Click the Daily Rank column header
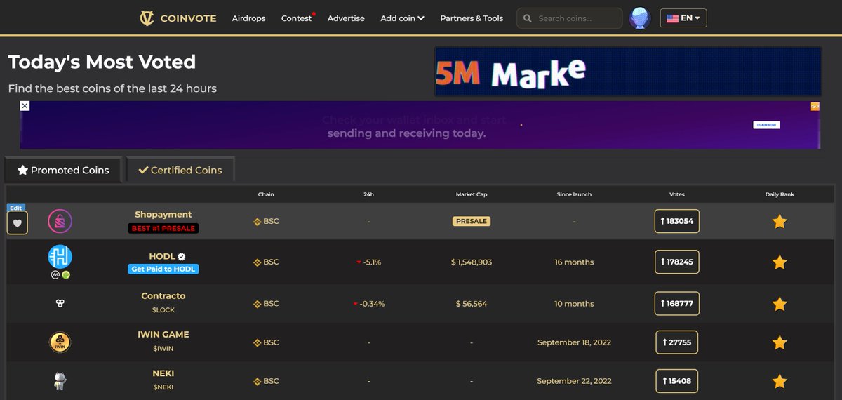The image size is (842, 400). [780, 194]
